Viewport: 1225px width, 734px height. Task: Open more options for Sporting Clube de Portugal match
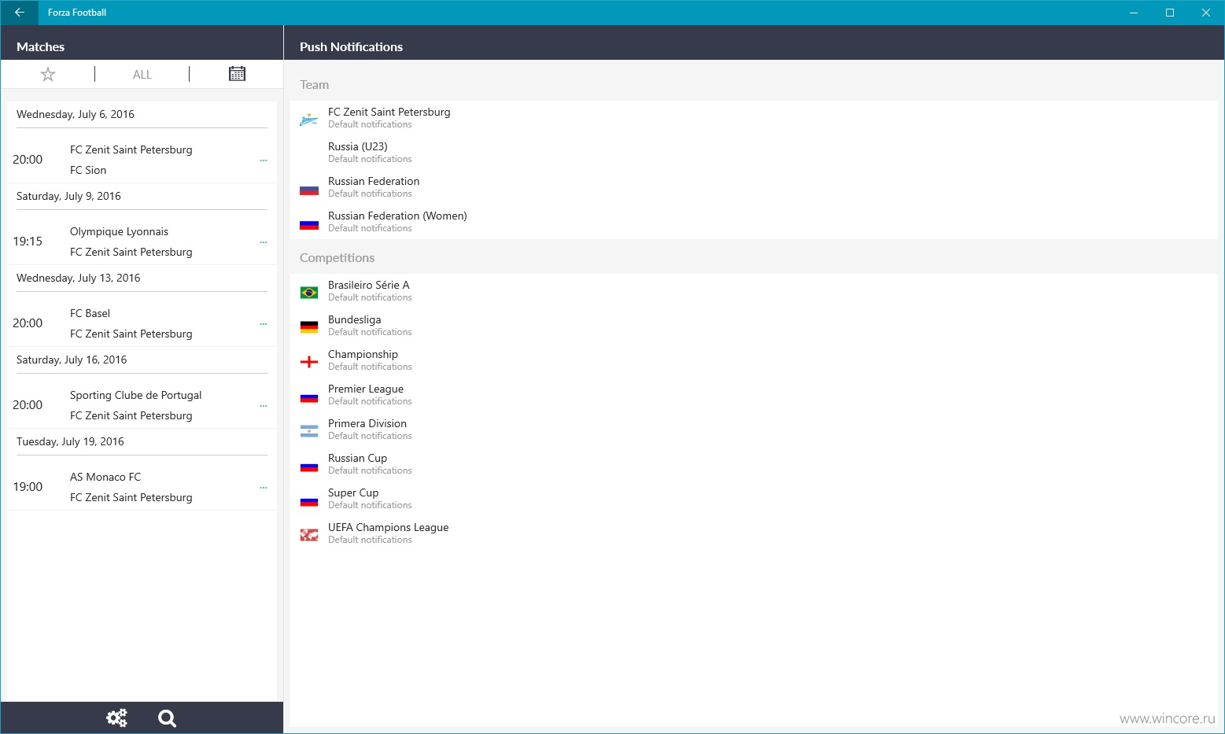coord(264,406)
